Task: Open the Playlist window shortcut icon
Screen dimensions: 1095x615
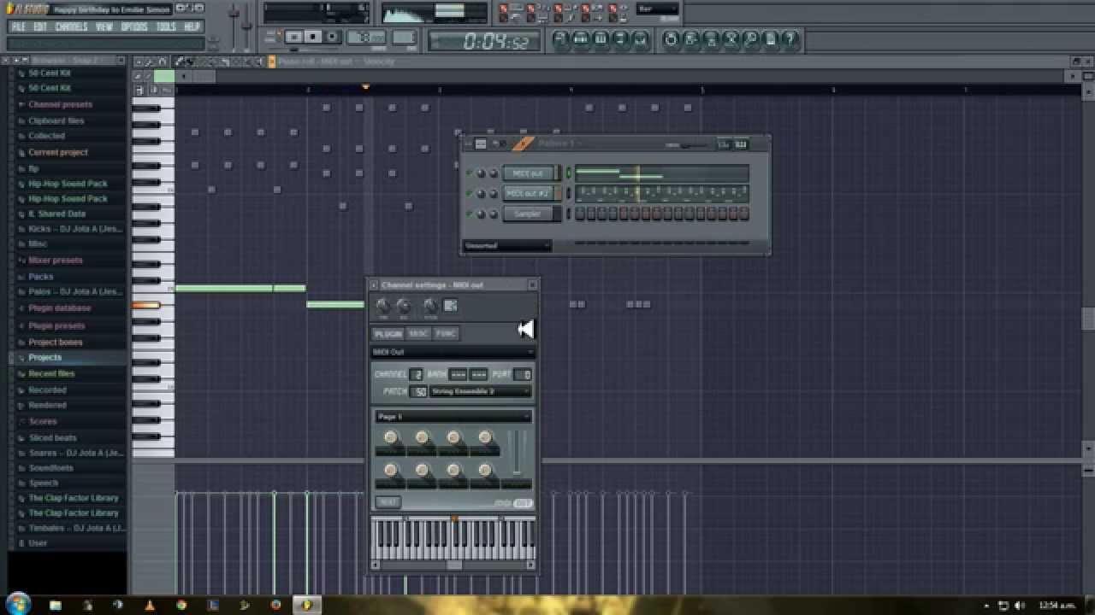Action: coord(561,38)
